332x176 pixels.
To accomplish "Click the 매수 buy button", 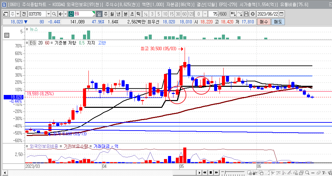I will 264,22.
